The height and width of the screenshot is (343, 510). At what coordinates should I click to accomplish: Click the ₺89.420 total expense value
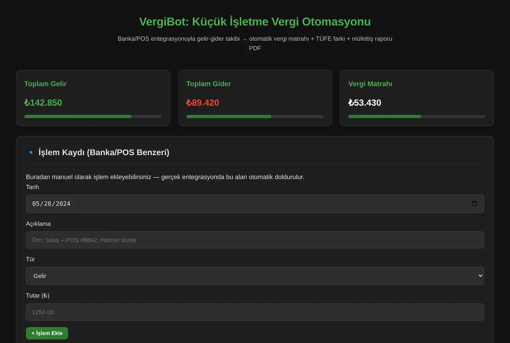(203, 103)
